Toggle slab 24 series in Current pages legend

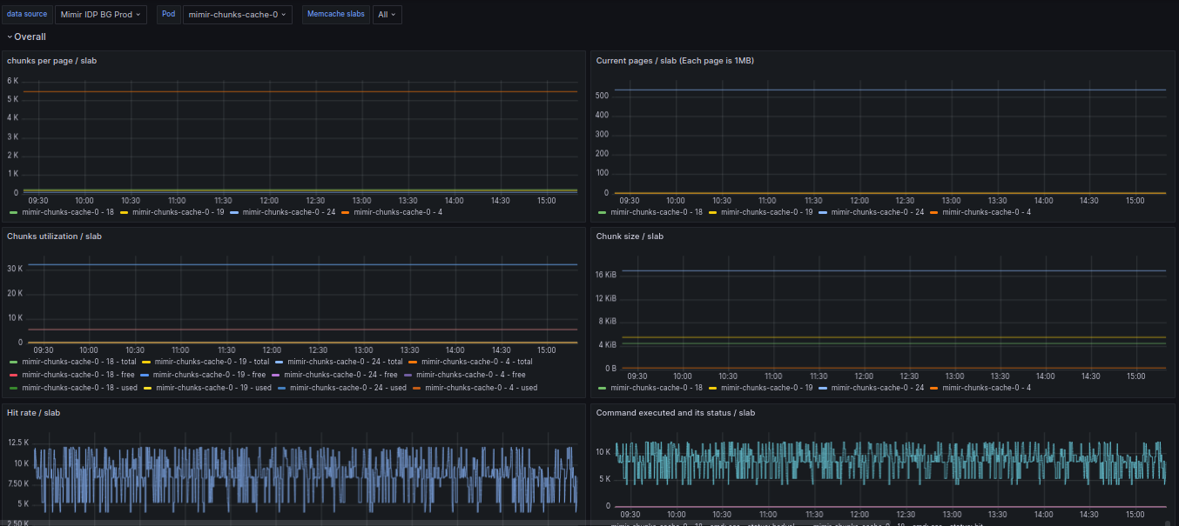coord(877,212)
